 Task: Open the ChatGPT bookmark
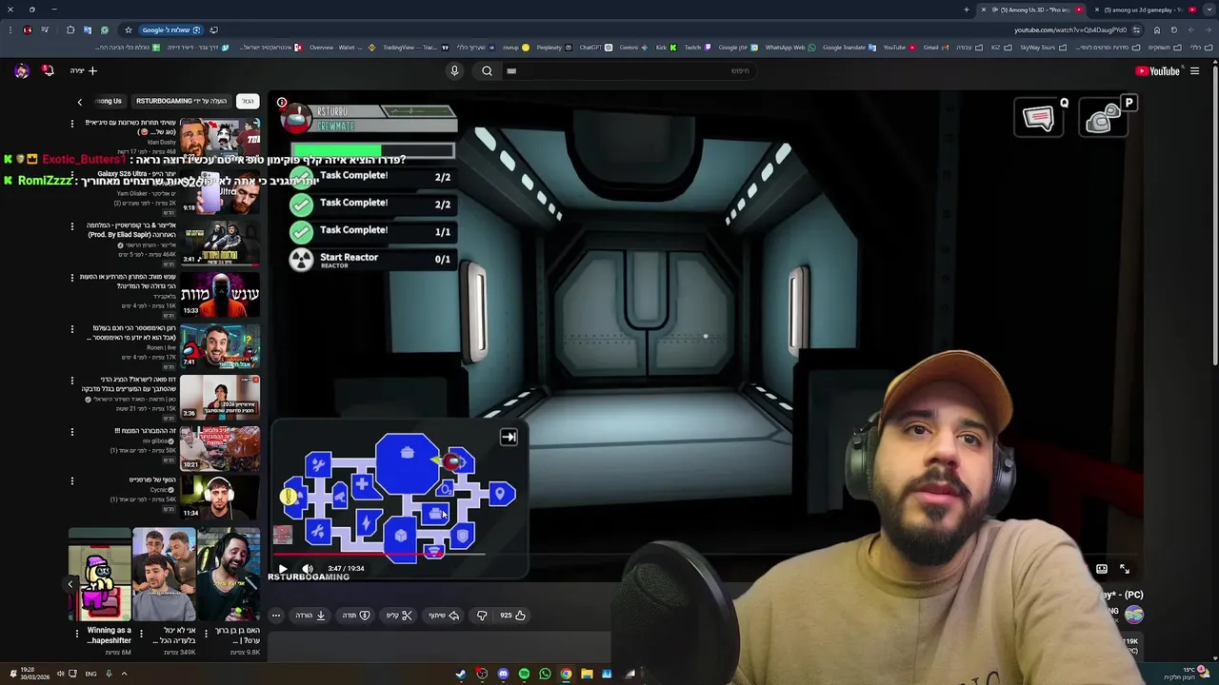pyautogui.click(x=594, y=47)
